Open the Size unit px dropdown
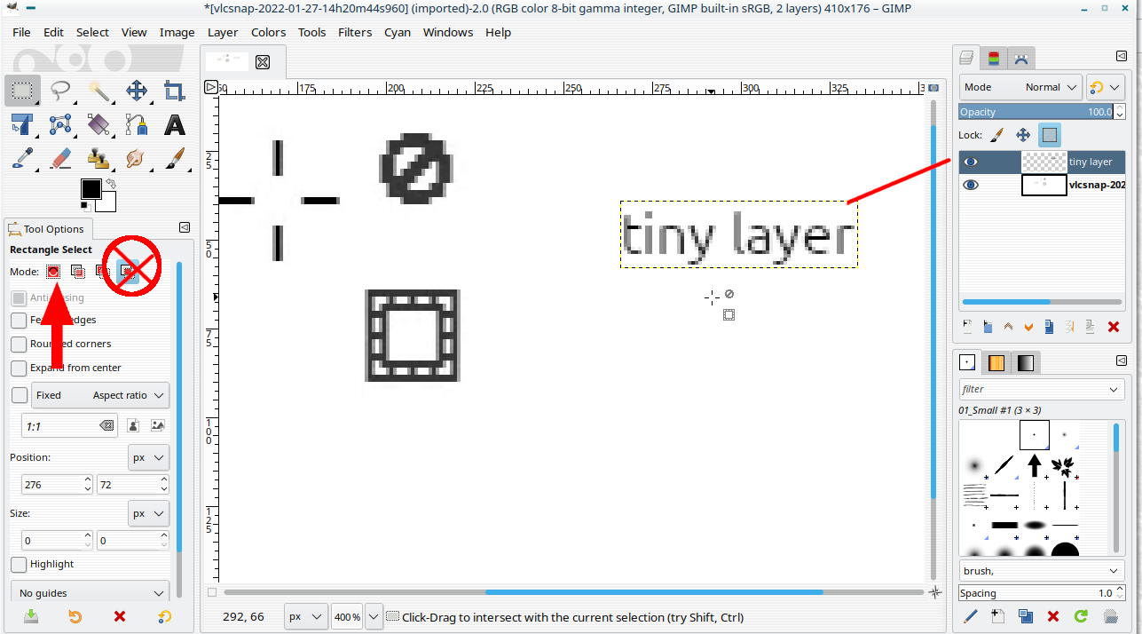The image size is (1142, 634). point(148,513)
